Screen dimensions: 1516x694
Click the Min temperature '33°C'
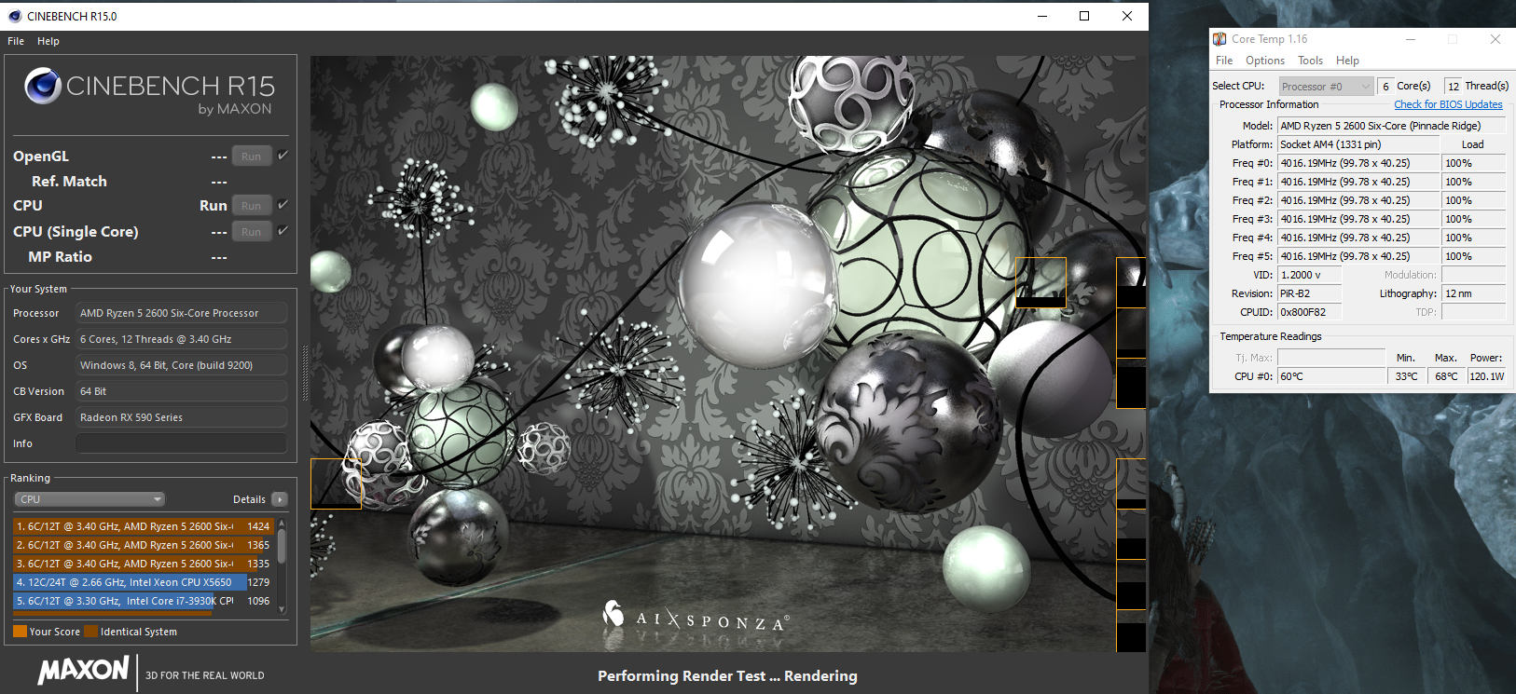click(1407, 376)
